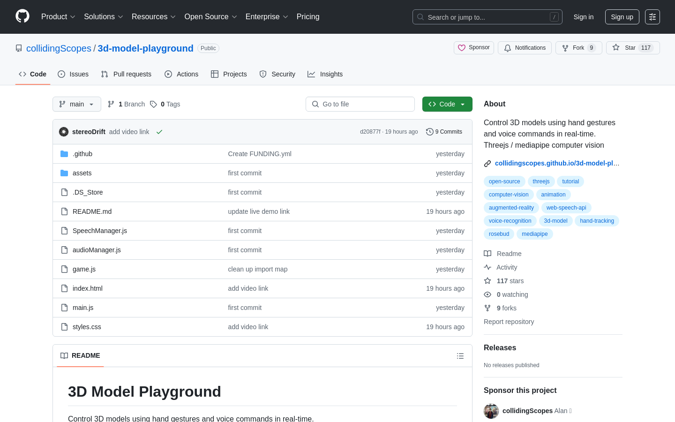Click the heart Sponsor icon
Screen dimensions: 675x422
[x=462, y=48]
